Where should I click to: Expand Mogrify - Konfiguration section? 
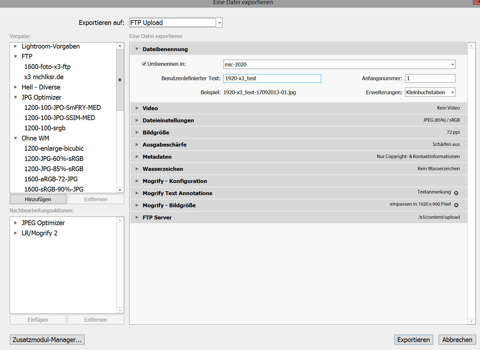point(137,181)
